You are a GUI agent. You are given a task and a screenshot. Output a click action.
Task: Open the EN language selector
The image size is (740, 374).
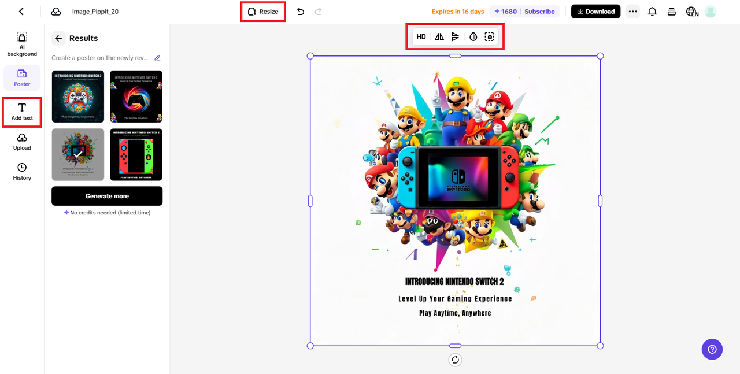(x=692, y=11)
